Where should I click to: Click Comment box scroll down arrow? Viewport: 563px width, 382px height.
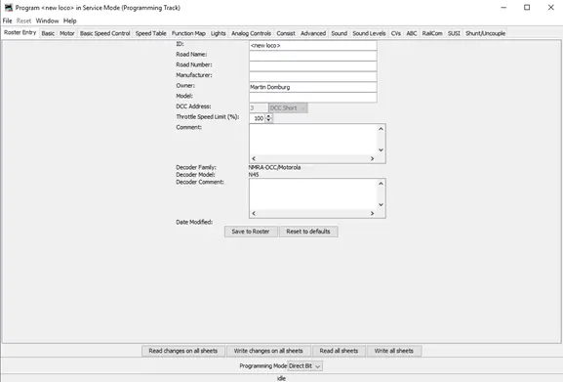pos(381,149)
